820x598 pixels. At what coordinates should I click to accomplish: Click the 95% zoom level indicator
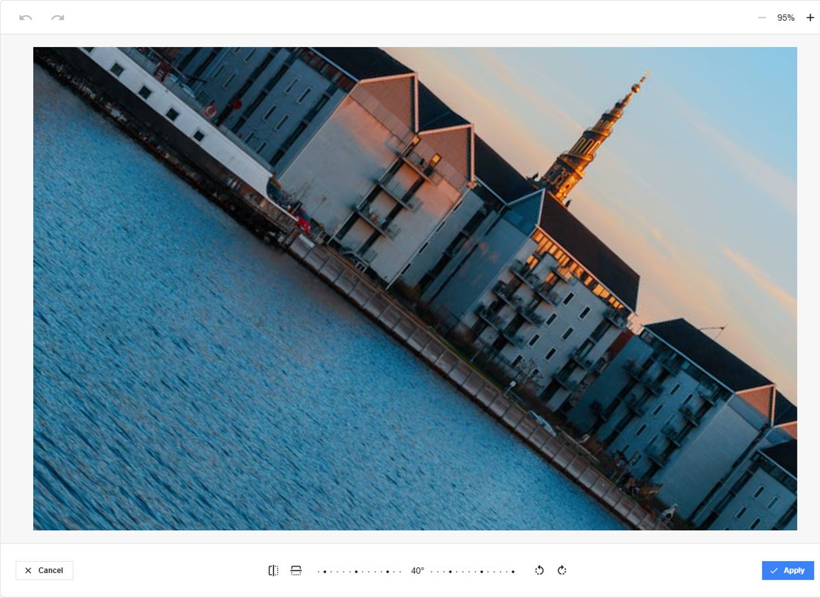point(786,18)
